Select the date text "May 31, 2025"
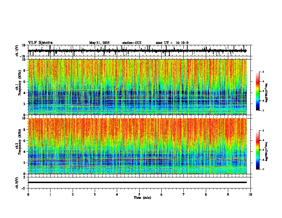The height and width of the screenshot is (218, 282). [99, 43]
